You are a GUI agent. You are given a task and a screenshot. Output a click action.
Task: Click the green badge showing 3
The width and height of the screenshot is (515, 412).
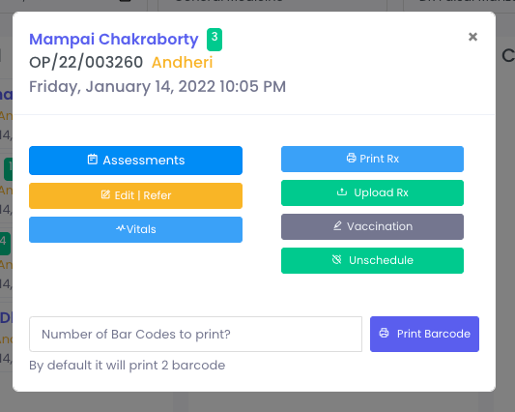coord(215,40)
